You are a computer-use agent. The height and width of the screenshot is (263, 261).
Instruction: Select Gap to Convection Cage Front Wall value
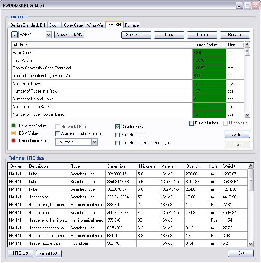[x=209, y=68]
